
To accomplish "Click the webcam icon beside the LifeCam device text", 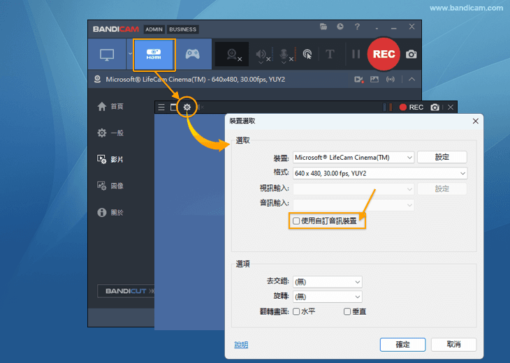I will (x=97, y=80).
